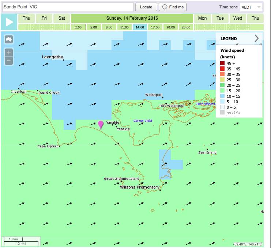Image resolution: width=271 pixels, height=248 pixels.
Task: Choose the 17:00 time slot
Action: tap(155, 27)
